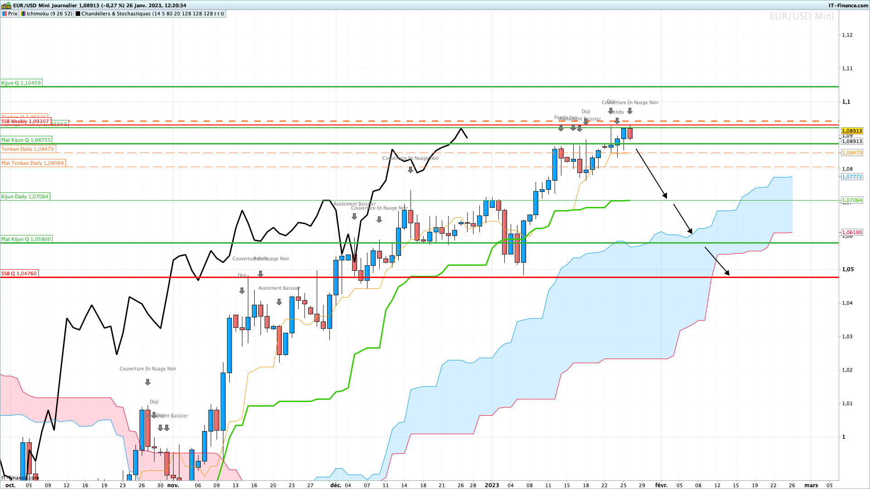Screen dimensions: 870x489
Task: Click the 'déc.' month label on time axis
Action: 336,485
